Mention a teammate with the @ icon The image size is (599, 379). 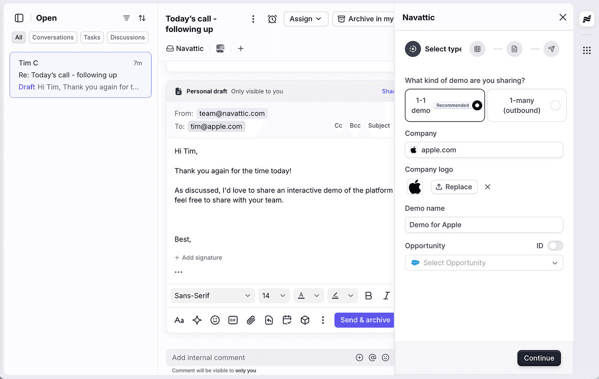pyautogui.click(x=372, y=358)
